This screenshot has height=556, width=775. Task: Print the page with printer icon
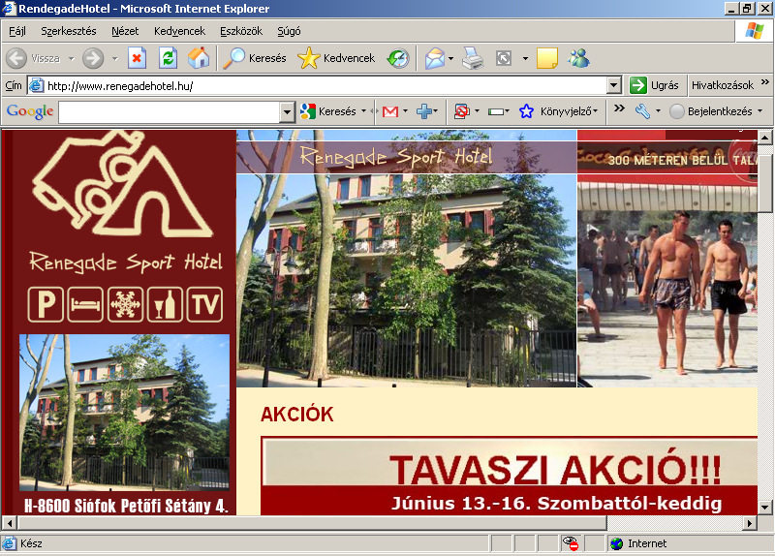[x=473, y=58]
